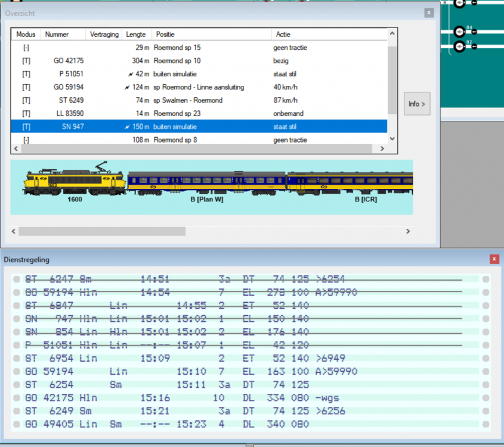Toggle left indicator of GO 49405 timetable row
Viewport: 504px width, 447px height.
(x=16, y=424)
